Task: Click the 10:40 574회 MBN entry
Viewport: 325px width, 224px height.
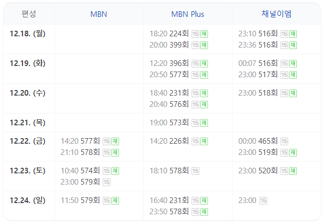Action: pyautogui.click(x=90, y=171)
